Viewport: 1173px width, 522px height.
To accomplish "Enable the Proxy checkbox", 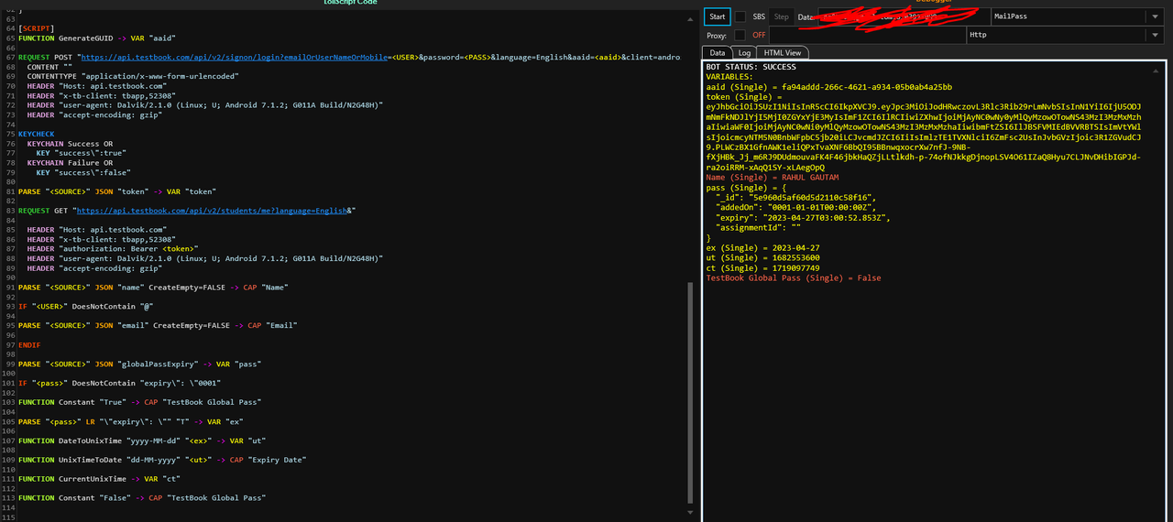I will pos(740,35).
